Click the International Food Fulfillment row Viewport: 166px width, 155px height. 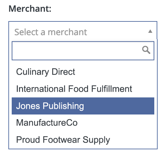coord(83,89)
